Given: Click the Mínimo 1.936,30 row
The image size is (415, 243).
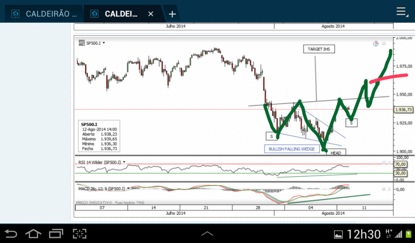Looking at the screenshot, I should [x=99, y=144].
